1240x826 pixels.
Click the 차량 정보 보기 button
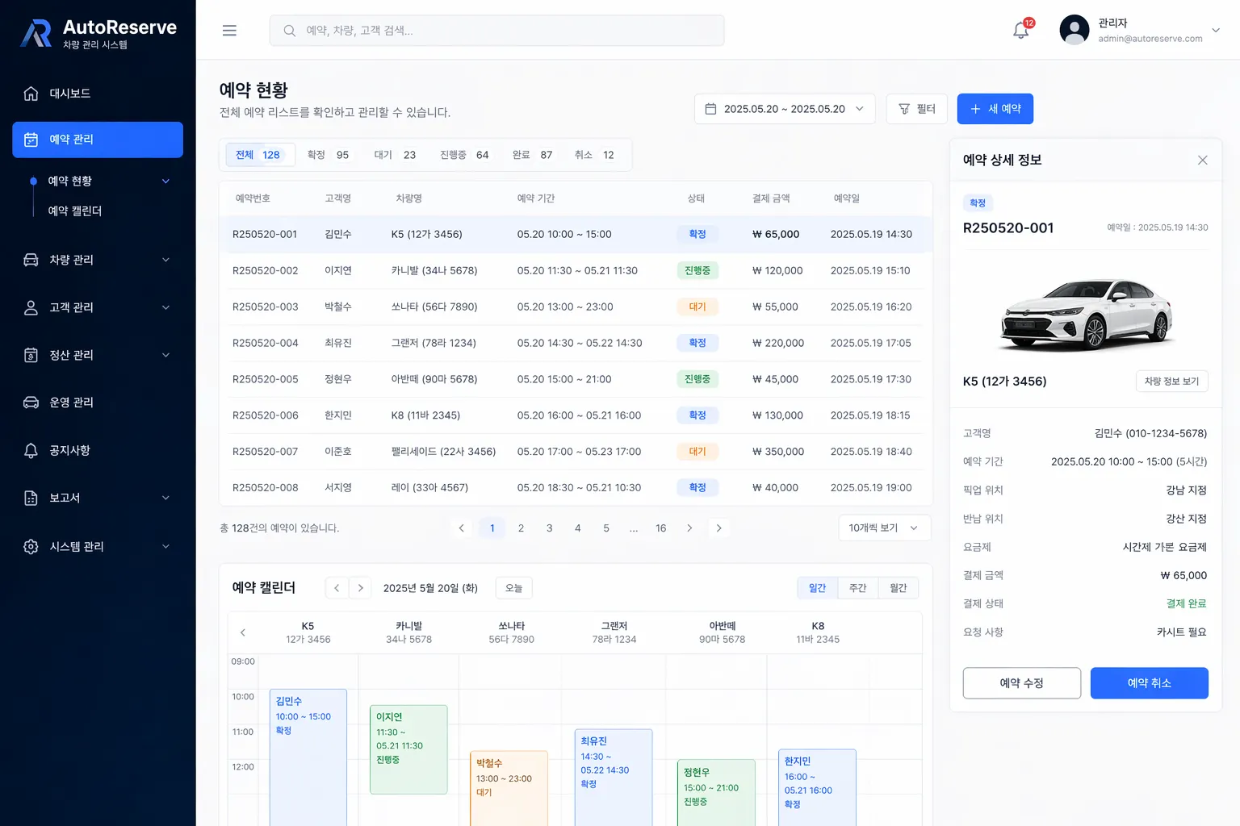coord(1171,382)
